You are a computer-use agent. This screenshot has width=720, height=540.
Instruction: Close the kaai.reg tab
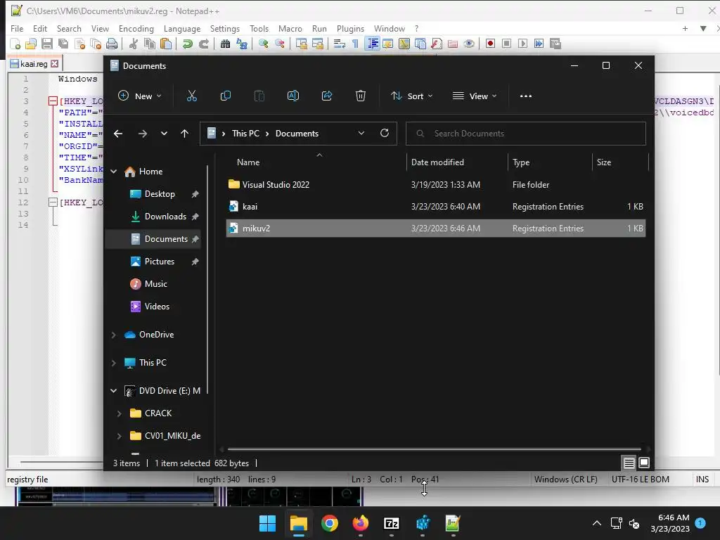[55, 64]
